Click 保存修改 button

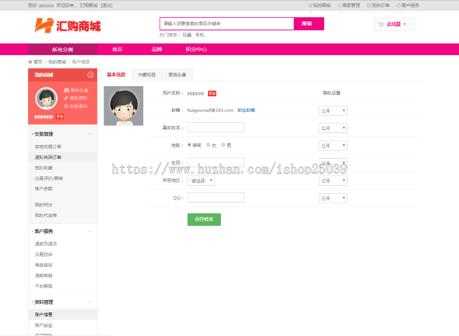coord(204,219)
